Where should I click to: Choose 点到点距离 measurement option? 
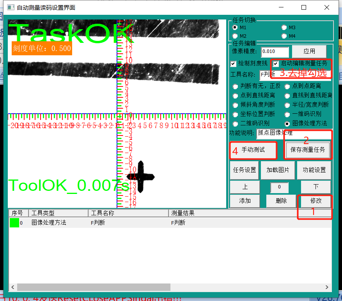(x=287, y=86)
